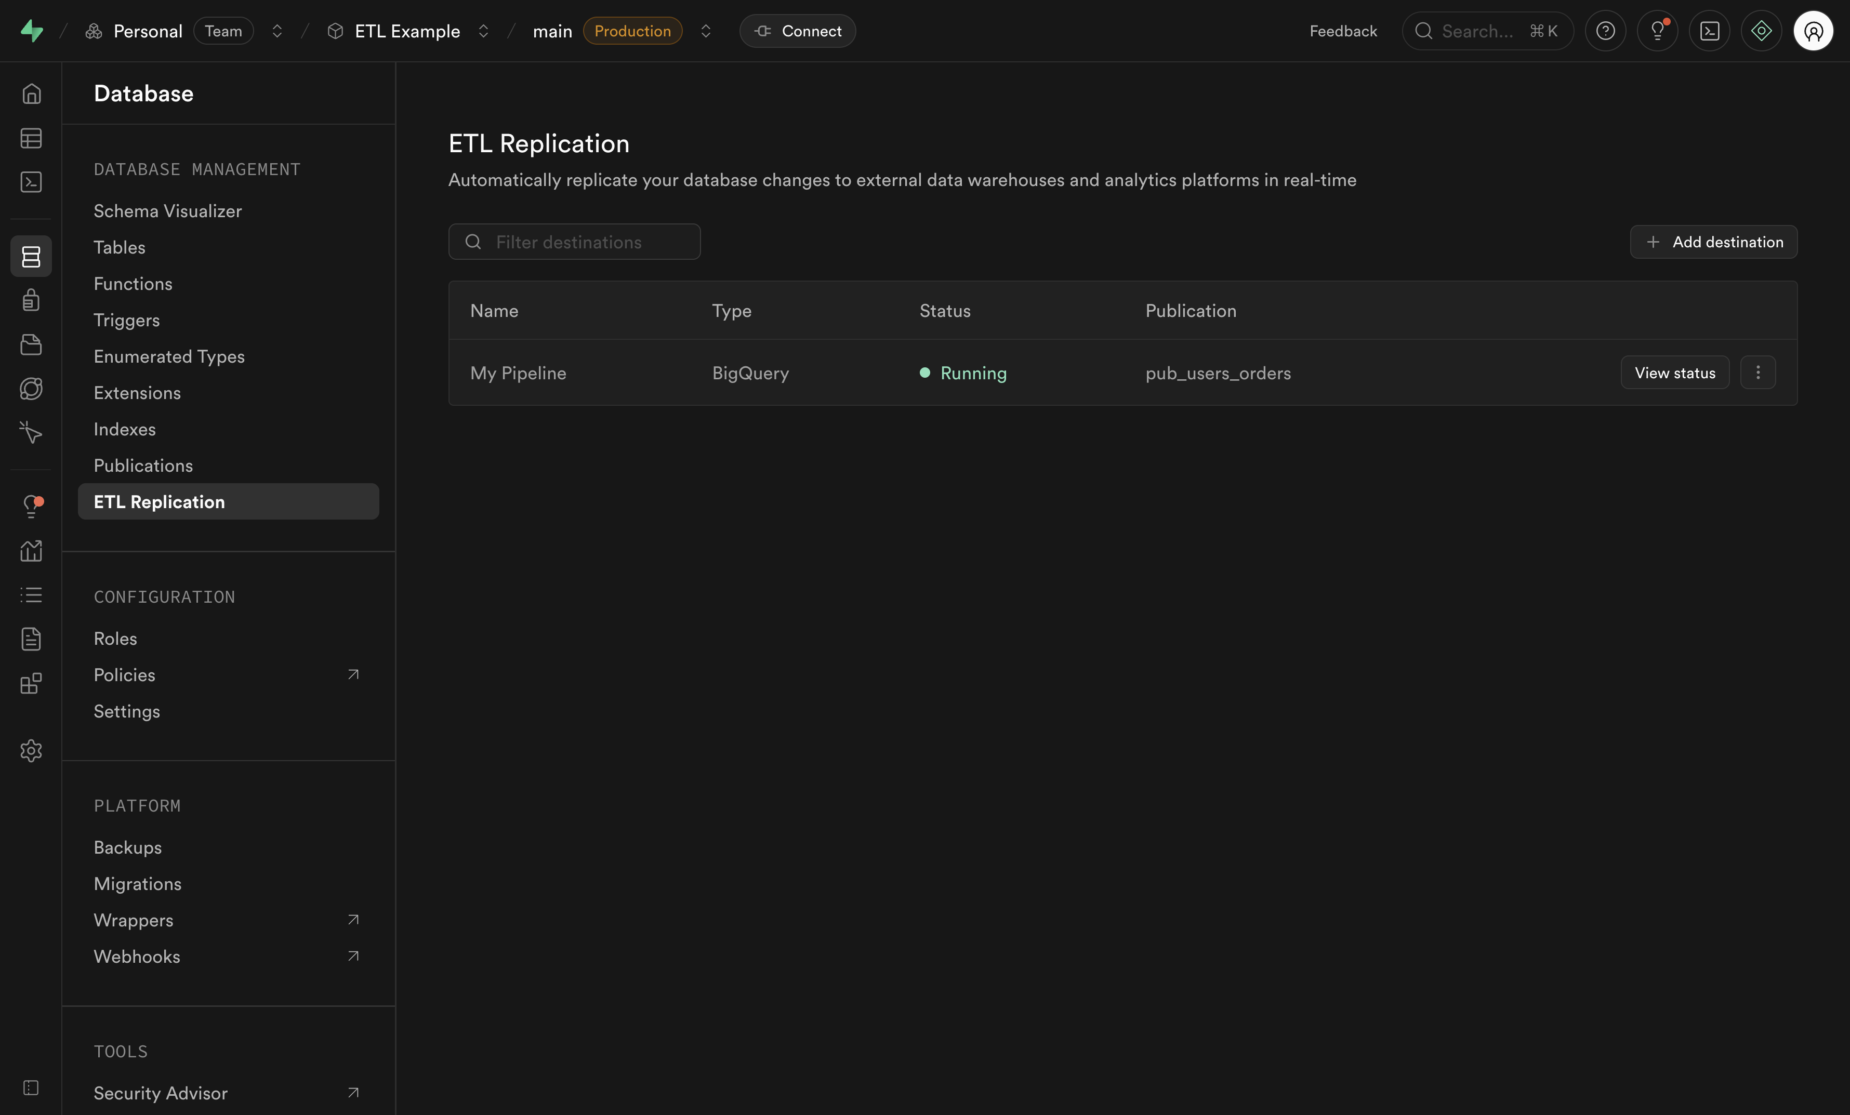Screen dimensions: 1850x1115
Task: Click the Supabase logo icon
Action: click(32, 31)
